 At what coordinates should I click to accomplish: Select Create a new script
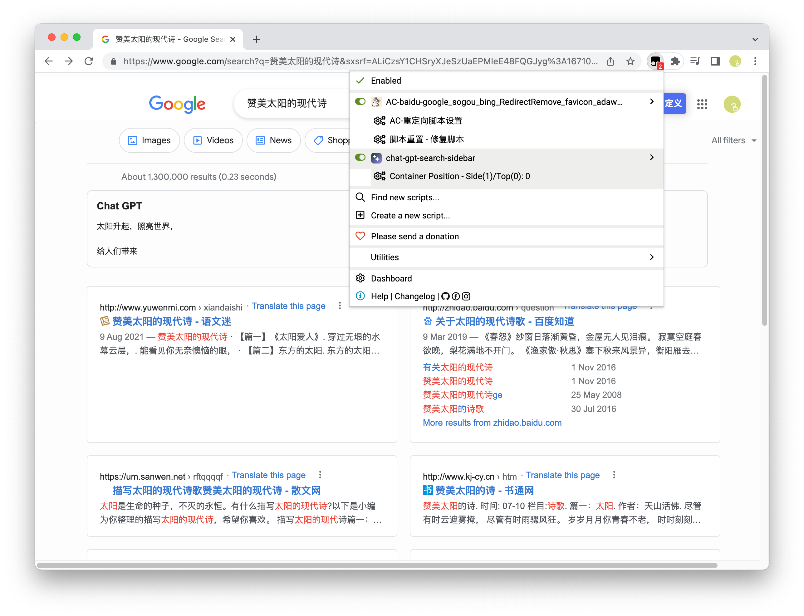(x=410, y=216)
